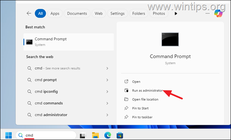Image resolution: width=231 pixels, height=140 pixels.
Task: Expand the 'cmd prompt' web suggestion chevron
Action: (x=107, y=80)
